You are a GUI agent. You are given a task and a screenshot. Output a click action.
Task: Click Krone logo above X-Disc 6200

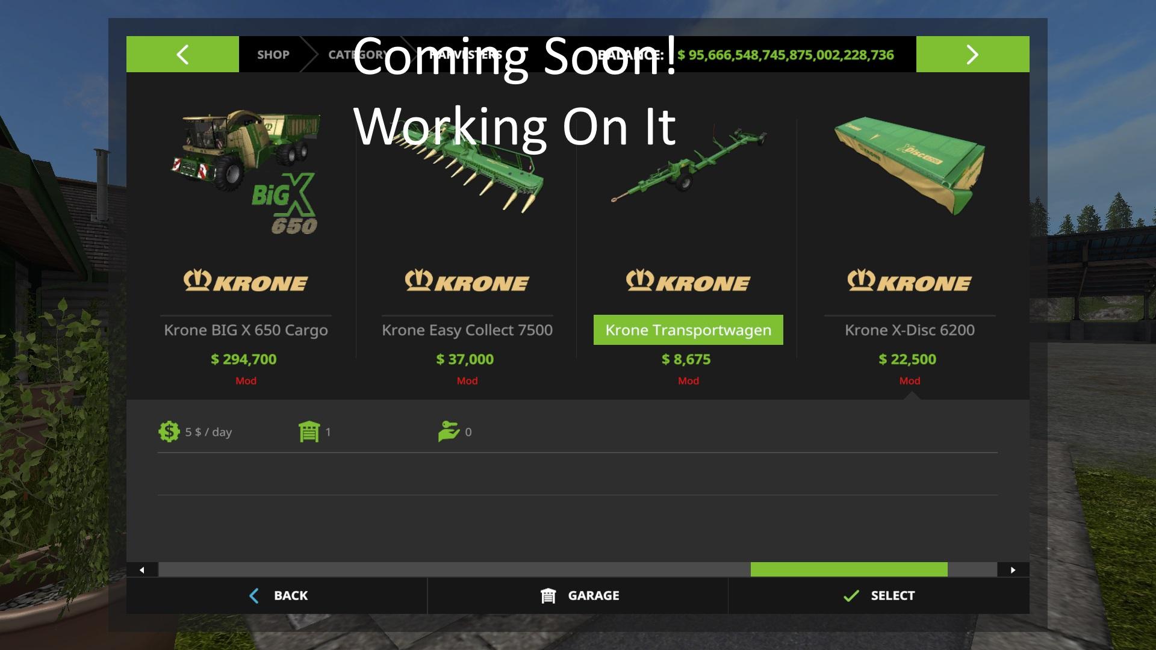909,281
